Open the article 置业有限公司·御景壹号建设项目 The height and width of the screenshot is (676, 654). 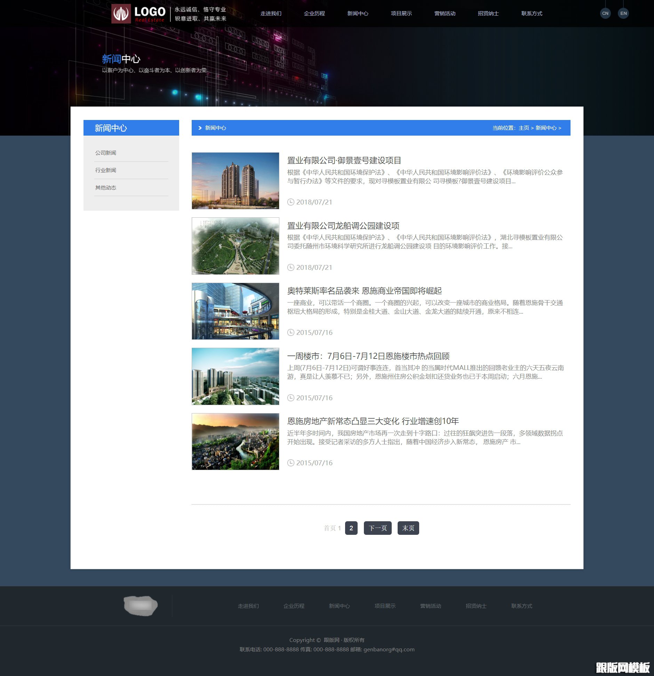[343, 161]
